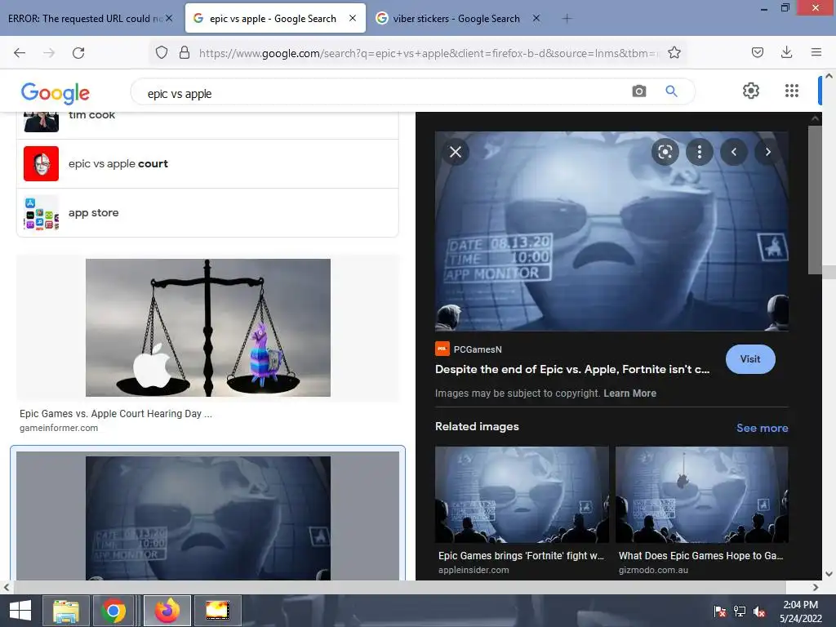836x627 pixels.
Task: Open a new tab with plus button
Action: tap(567, 19)
